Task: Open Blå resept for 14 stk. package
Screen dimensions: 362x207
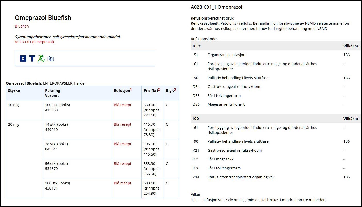Action: 123,124
